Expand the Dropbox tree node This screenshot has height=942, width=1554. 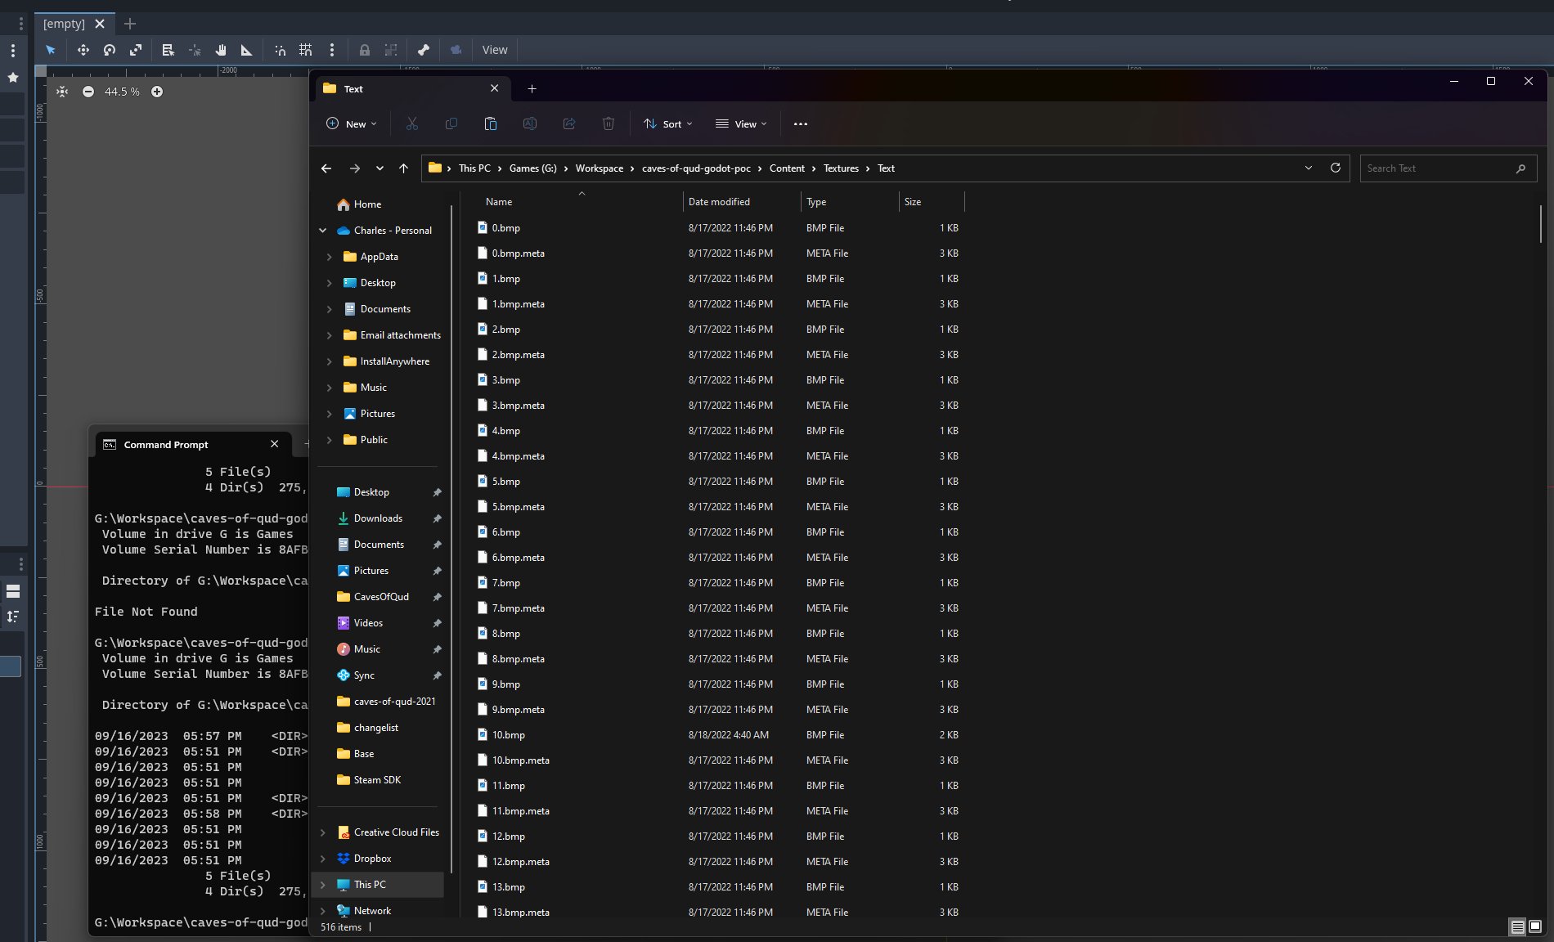click(x=323, y=859)
